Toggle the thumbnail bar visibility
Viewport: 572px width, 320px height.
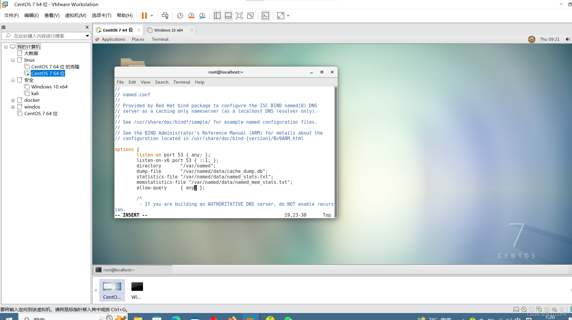[228, 15]
